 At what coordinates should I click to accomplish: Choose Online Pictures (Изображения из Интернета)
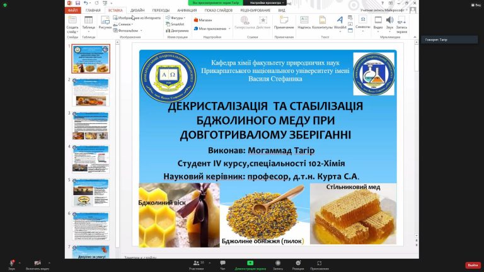pyautogui.click(x=137, y=18)
